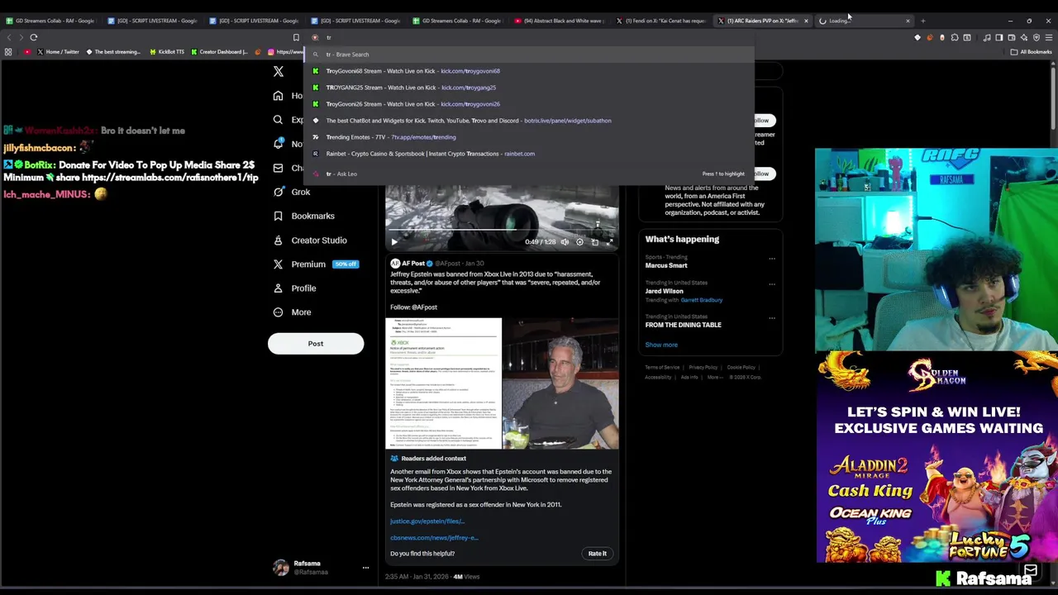Image resolution: width=1058 pixels, height=595 pixels.
Task: Select the botrix.live ChatBot suggestion
Action: coord(529,121)
